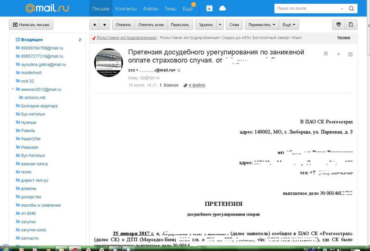Open the Ещё dropdown in message toolbar
Screen dimensions: 370x251
[x=289, y=25]
